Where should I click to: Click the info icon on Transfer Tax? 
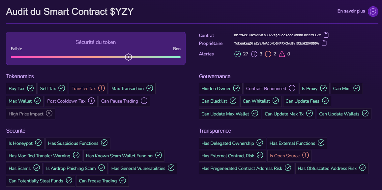pyautogui.click(x=102, y=88)
